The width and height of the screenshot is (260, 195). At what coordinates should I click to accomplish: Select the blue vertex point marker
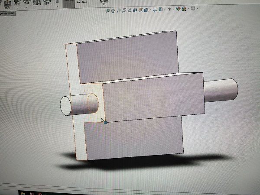[x=105, y=123]
